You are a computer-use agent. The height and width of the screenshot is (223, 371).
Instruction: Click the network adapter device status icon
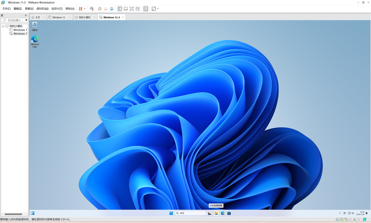(x=346, y=219)
